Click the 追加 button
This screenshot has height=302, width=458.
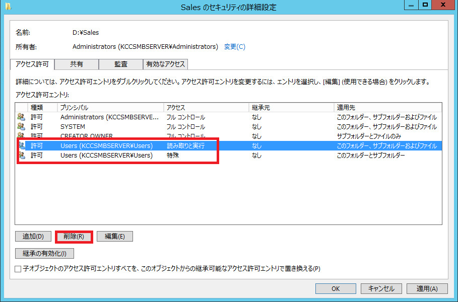click(33, 236)
